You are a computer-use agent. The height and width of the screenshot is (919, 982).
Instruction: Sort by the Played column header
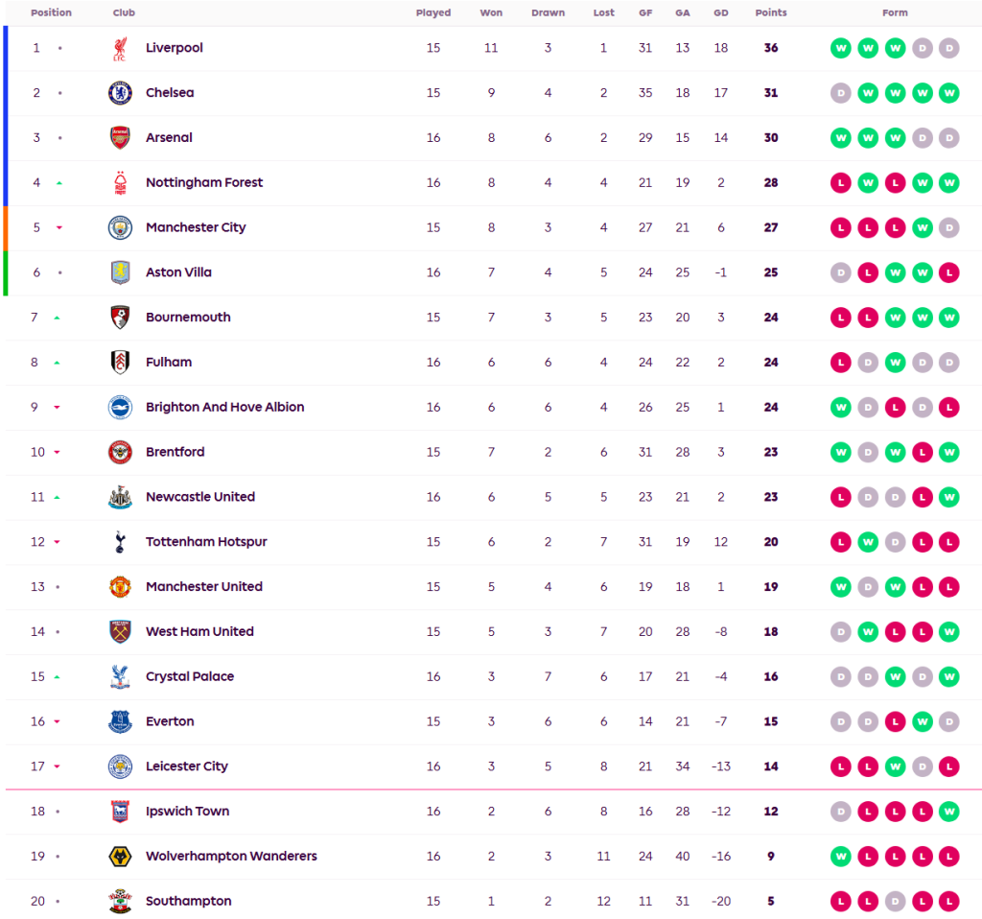433,13
